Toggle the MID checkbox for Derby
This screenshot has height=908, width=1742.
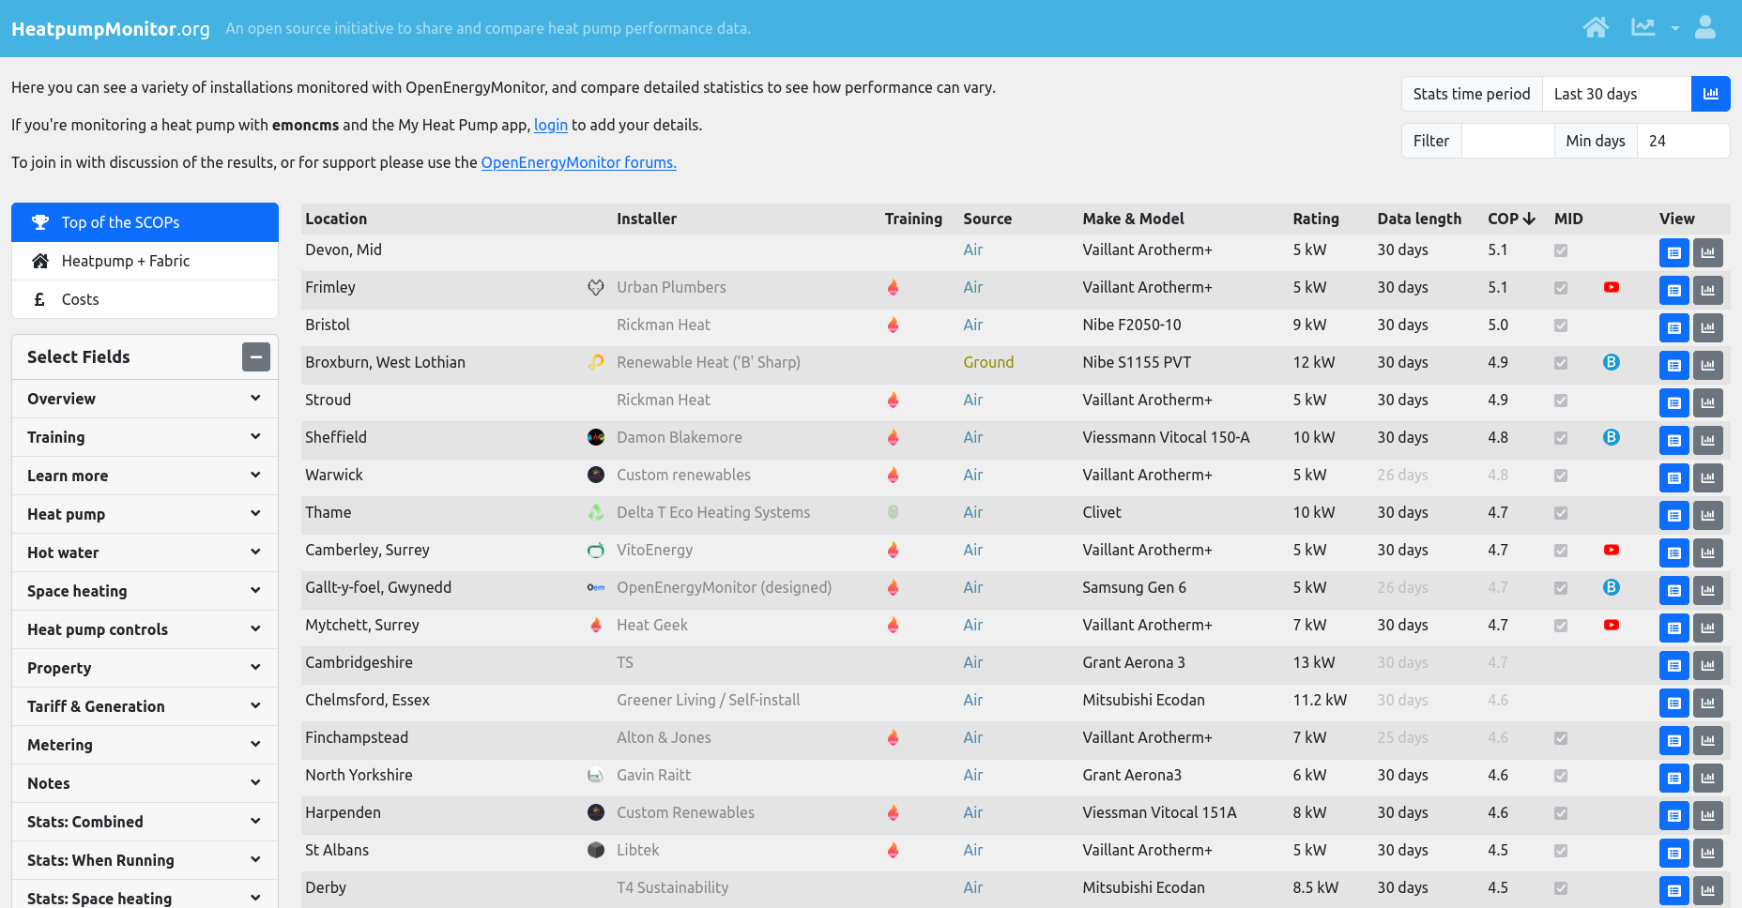[1561, 888]
